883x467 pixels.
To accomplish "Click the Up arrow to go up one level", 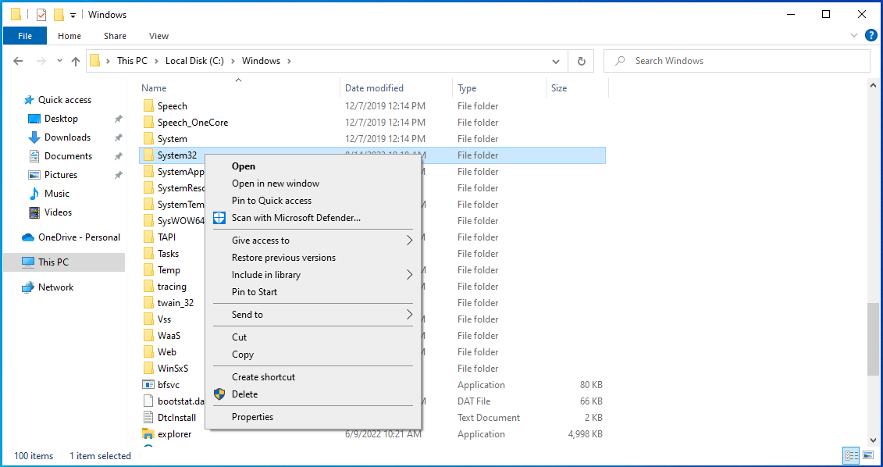I will (75, 60).
